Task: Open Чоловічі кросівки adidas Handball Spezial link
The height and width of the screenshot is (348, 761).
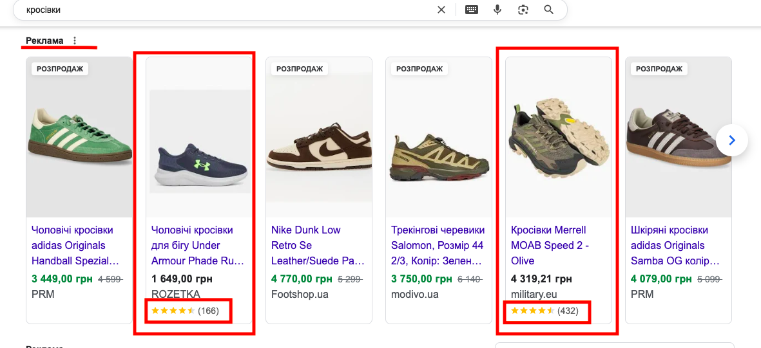Action: coord(75,245)
